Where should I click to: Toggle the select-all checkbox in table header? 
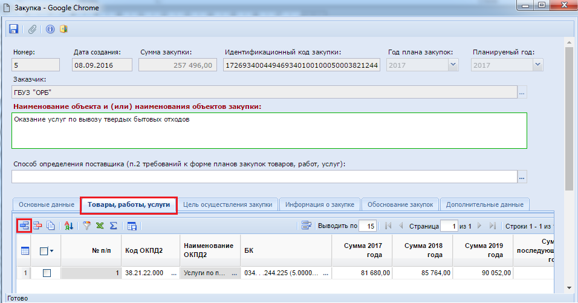[x=44, y=250]
